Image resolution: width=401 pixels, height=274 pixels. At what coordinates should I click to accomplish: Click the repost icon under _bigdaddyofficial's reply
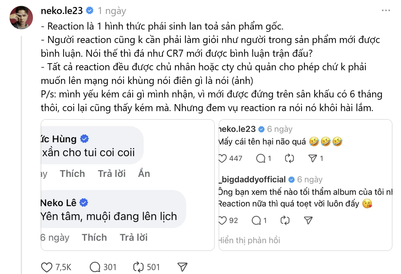[x=285, y=220]
